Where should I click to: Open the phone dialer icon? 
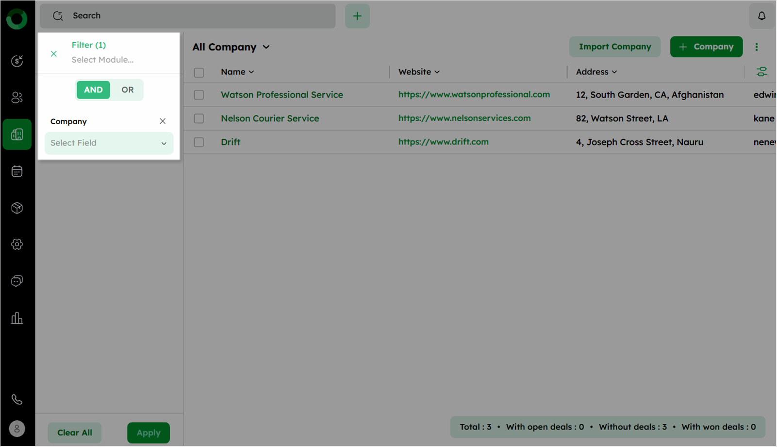[x=17, y=399]
